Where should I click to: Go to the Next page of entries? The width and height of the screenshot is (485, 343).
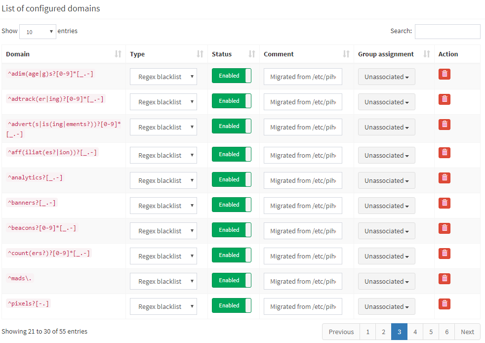(467, 332)
